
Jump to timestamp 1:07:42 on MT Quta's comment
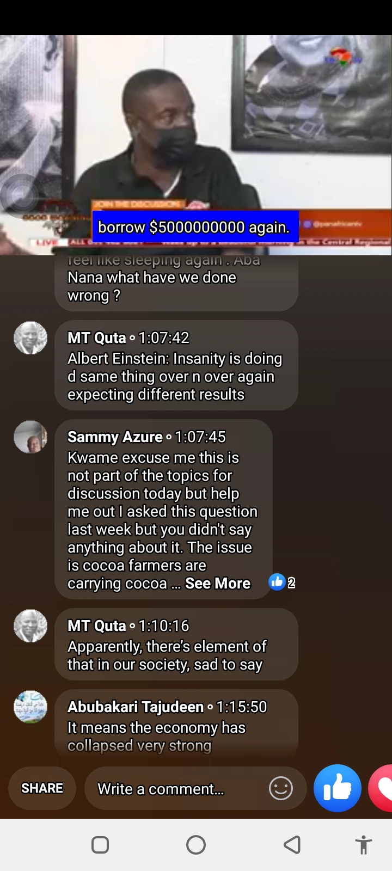[164, 338]
